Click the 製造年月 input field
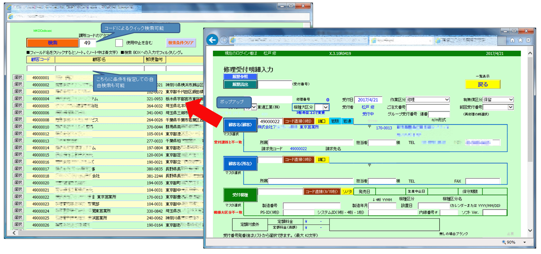The width and height of the screenshot is (541, 254). [382, 205]
